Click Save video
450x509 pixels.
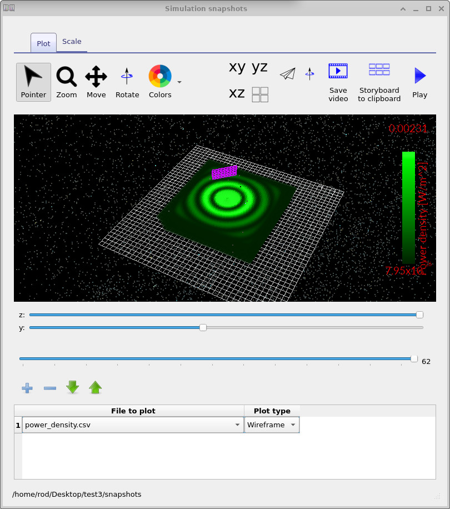tap(338, 82)
